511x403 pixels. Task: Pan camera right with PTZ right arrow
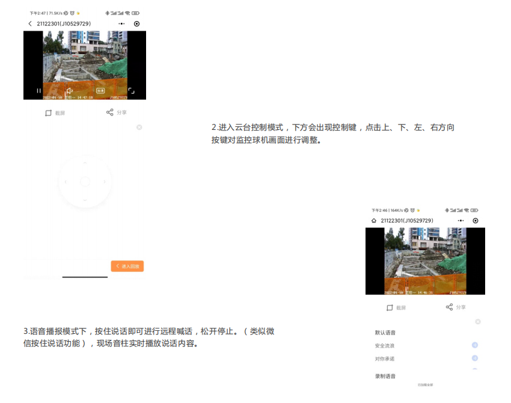(x=104, y=182)
